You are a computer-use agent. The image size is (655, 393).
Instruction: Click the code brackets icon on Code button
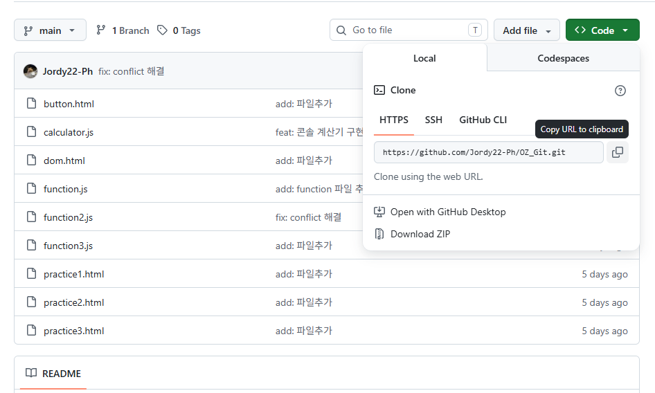[x=580, y=30]
